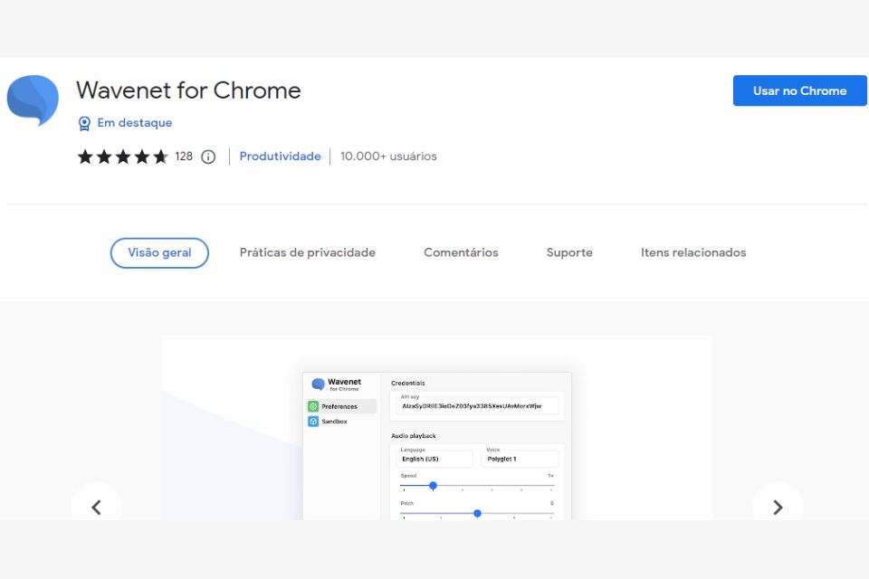Open the Produtividade category link
869x579 pixels.
tap(279, 157)
